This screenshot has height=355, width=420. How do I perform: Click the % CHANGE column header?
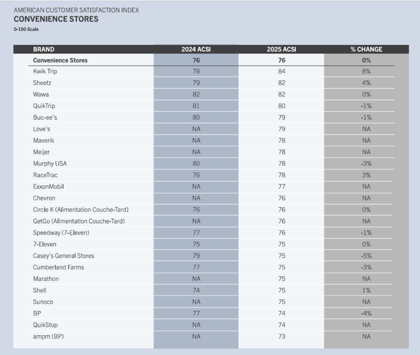366,49
